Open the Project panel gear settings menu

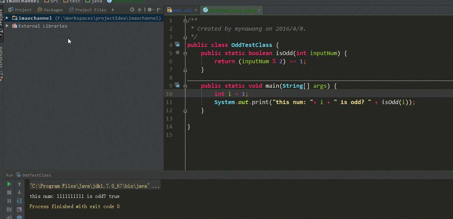click(150, 10)
